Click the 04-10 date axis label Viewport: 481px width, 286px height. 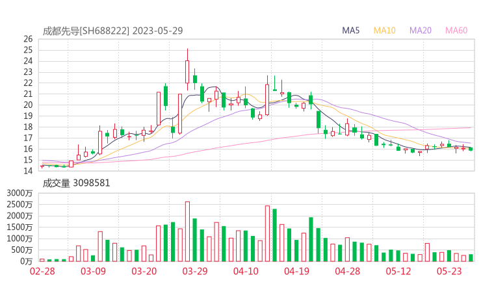pyautogui.click(x=246, y=271)
